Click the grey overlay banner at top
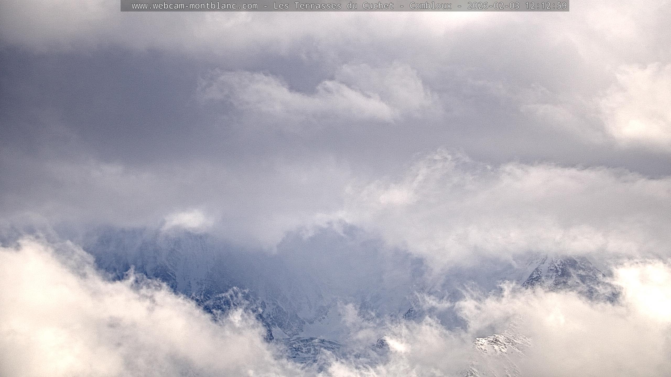The image size is (671, 377). (x=126, y=6)
